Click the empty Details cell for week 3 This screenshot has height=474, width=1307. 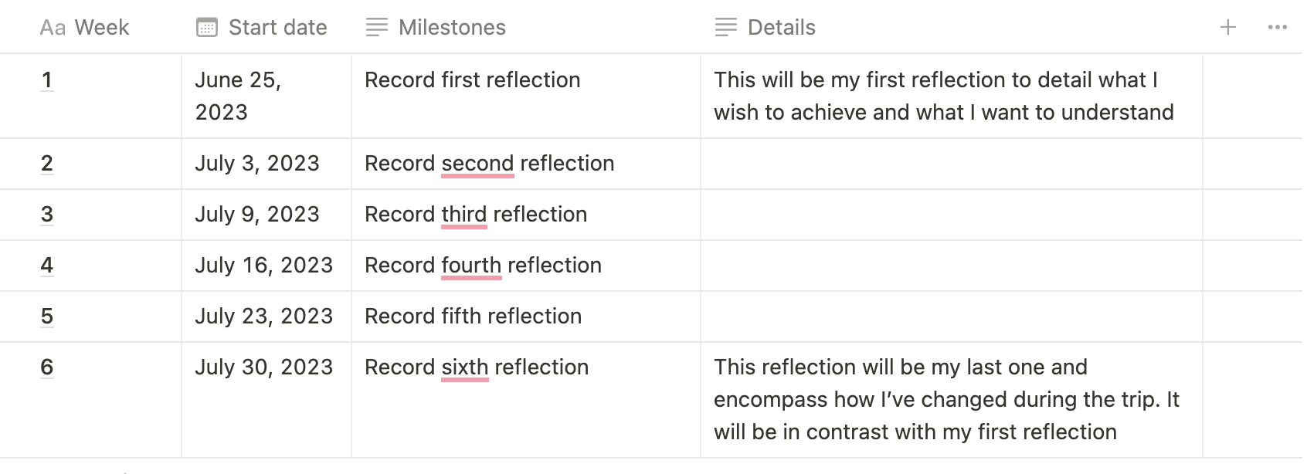tap(950, 215)
